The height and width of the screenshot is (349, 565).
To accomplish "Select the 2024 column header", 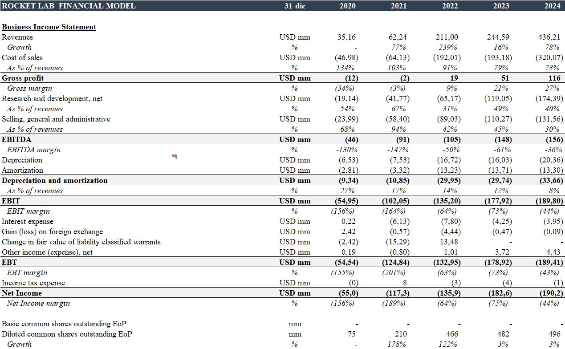I will 553,6.
